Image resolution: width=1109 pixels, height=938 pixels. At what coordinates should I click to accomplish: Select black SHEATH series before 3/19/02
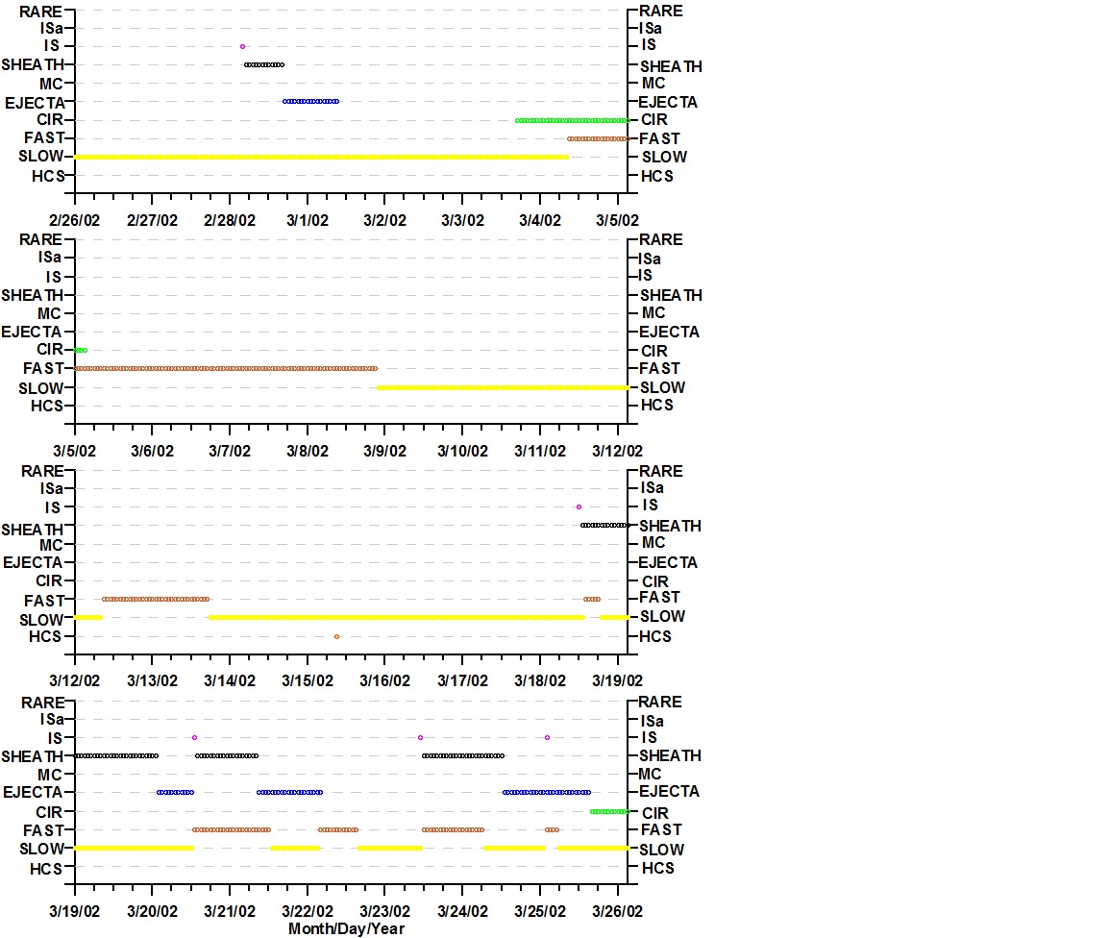click(604, 525)
